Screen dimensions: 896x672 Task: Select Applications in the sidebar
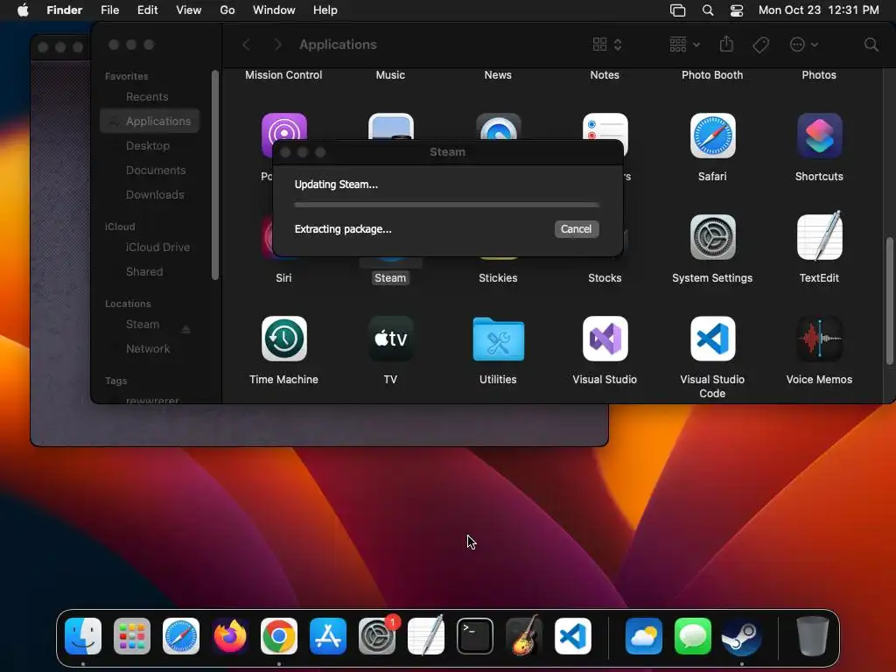coord(150,121)
